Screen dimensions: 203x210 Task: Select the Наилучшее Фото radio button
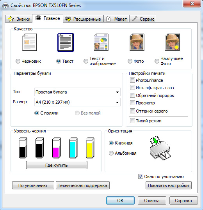[x=157, y=61]
